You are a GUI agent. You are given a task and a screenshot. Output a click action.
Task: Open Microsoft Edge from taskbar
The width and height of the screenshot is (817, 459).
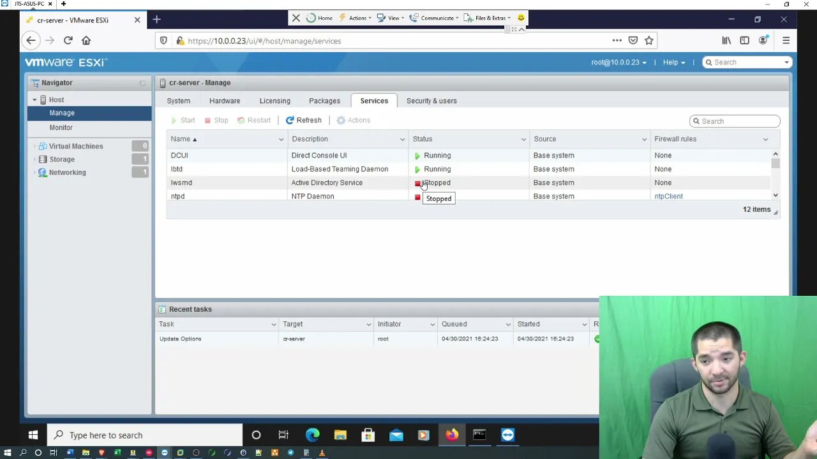312,435
